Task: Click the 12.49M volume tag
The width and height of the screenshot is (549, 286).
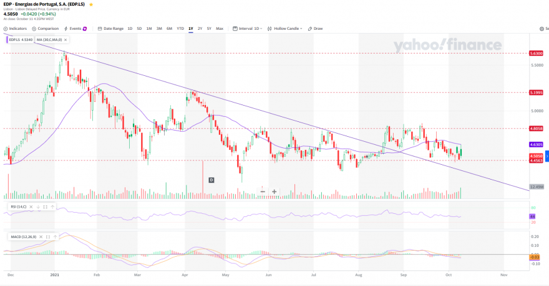Action: coord(537,187)
